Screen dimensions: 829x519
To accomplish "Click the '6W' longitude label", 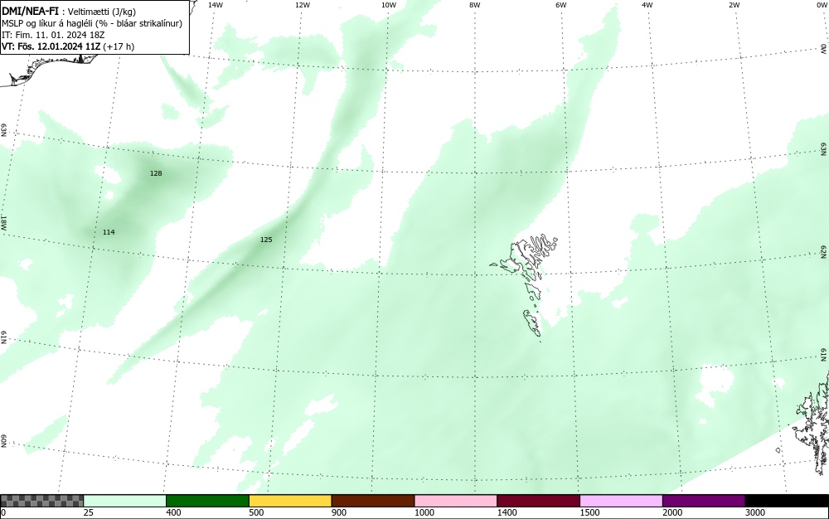I will (561, 5).
